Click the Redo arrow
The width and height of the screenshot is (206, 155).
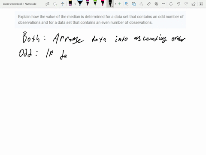[186, 4]
